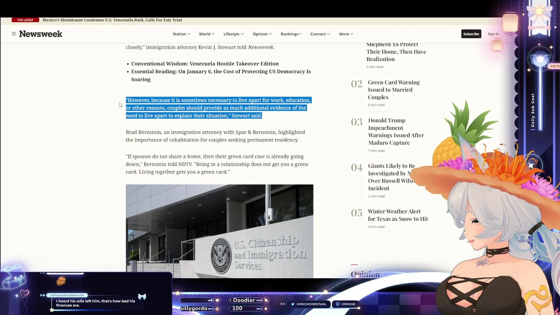The image size is (560, 315).
Task: Open Green Card Warning Issued to Married Couples
Action: click(x=393, y=90)
